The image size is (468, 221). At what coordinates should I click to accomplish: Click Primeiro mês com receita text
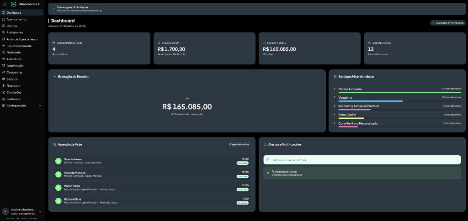[x=189, y=114]
